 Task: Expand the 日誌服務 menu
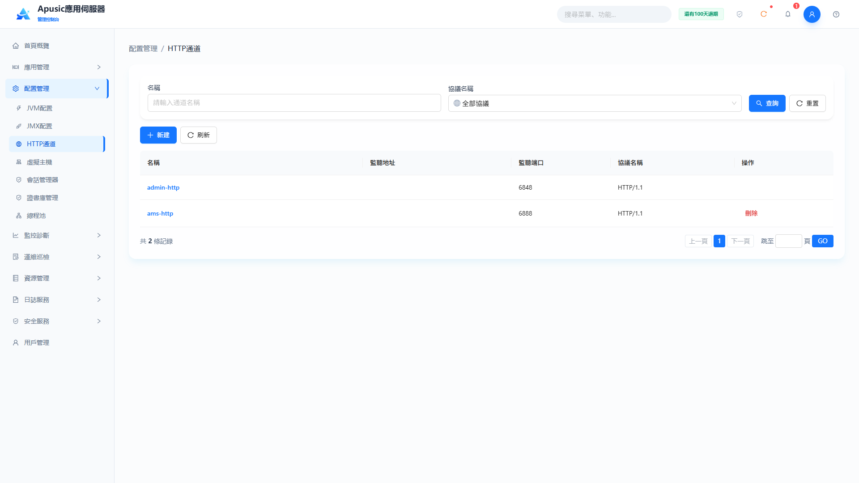coord(57,300)
